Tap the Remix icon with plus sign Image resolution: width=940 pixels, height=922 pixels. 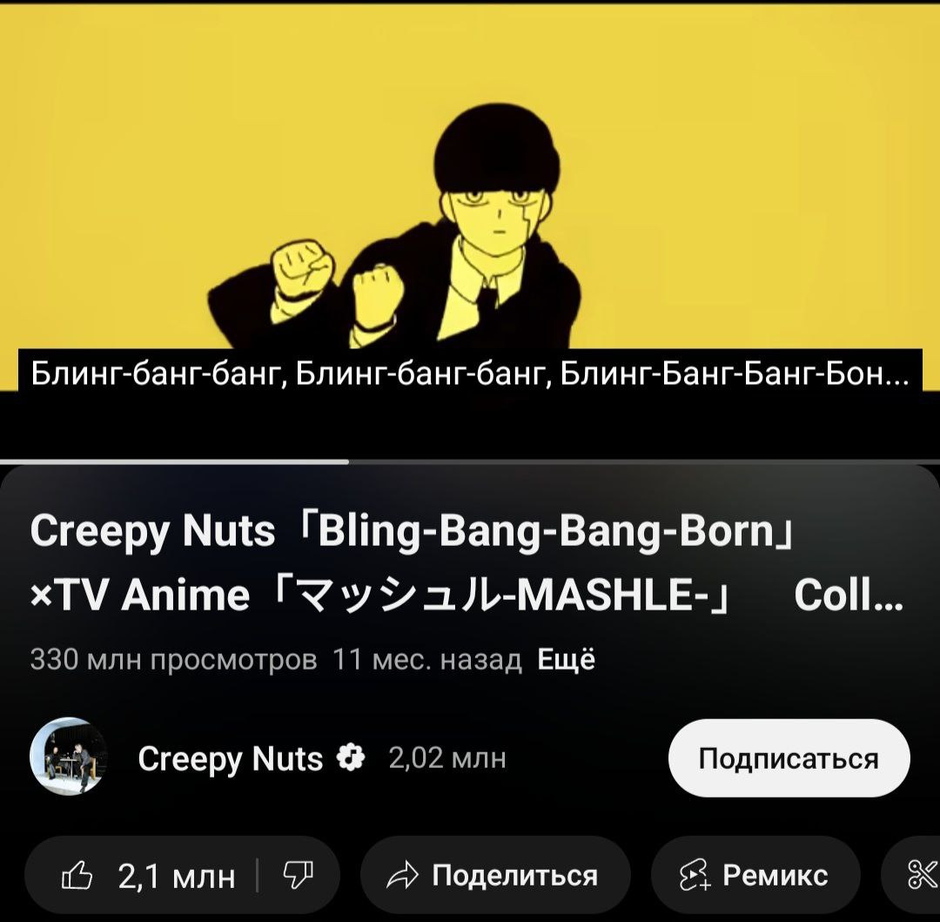click(695, 875)
